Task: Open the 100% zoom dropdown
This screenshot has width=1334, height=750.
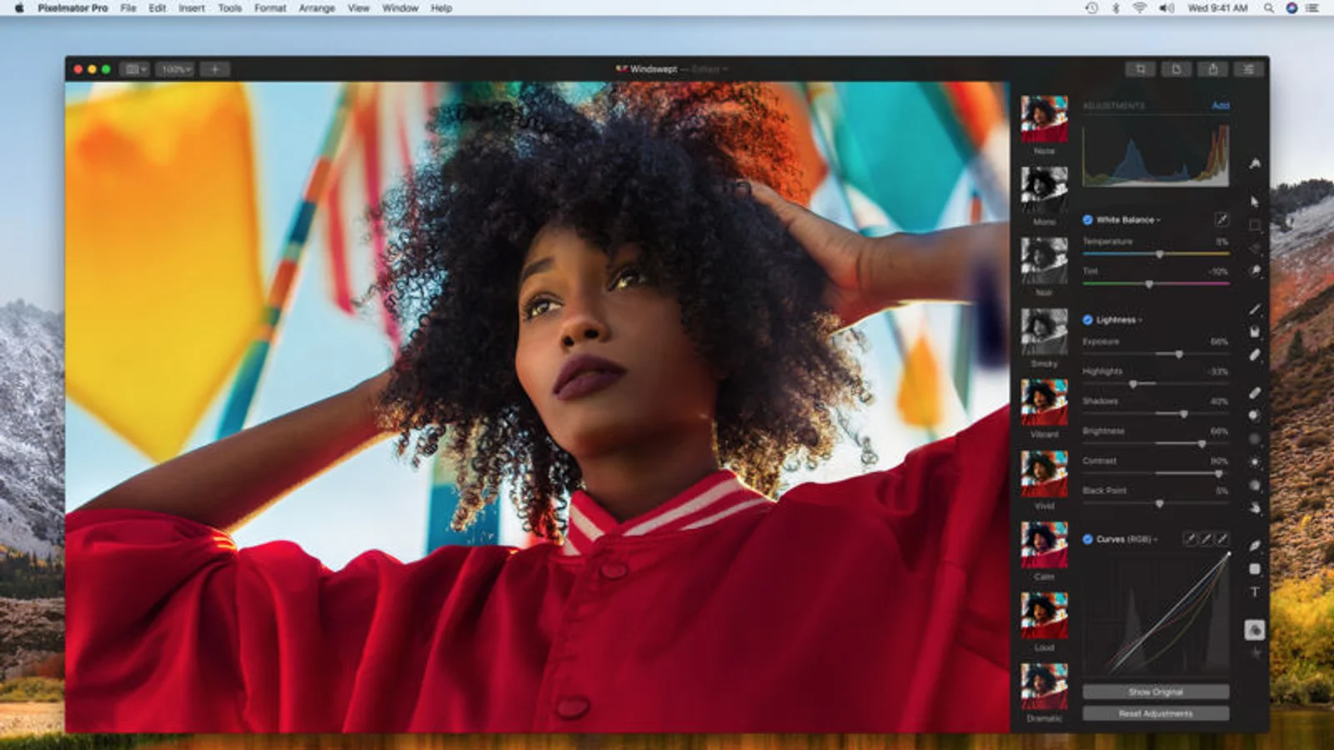Action: pyautogui.click(x=176, y=69)
